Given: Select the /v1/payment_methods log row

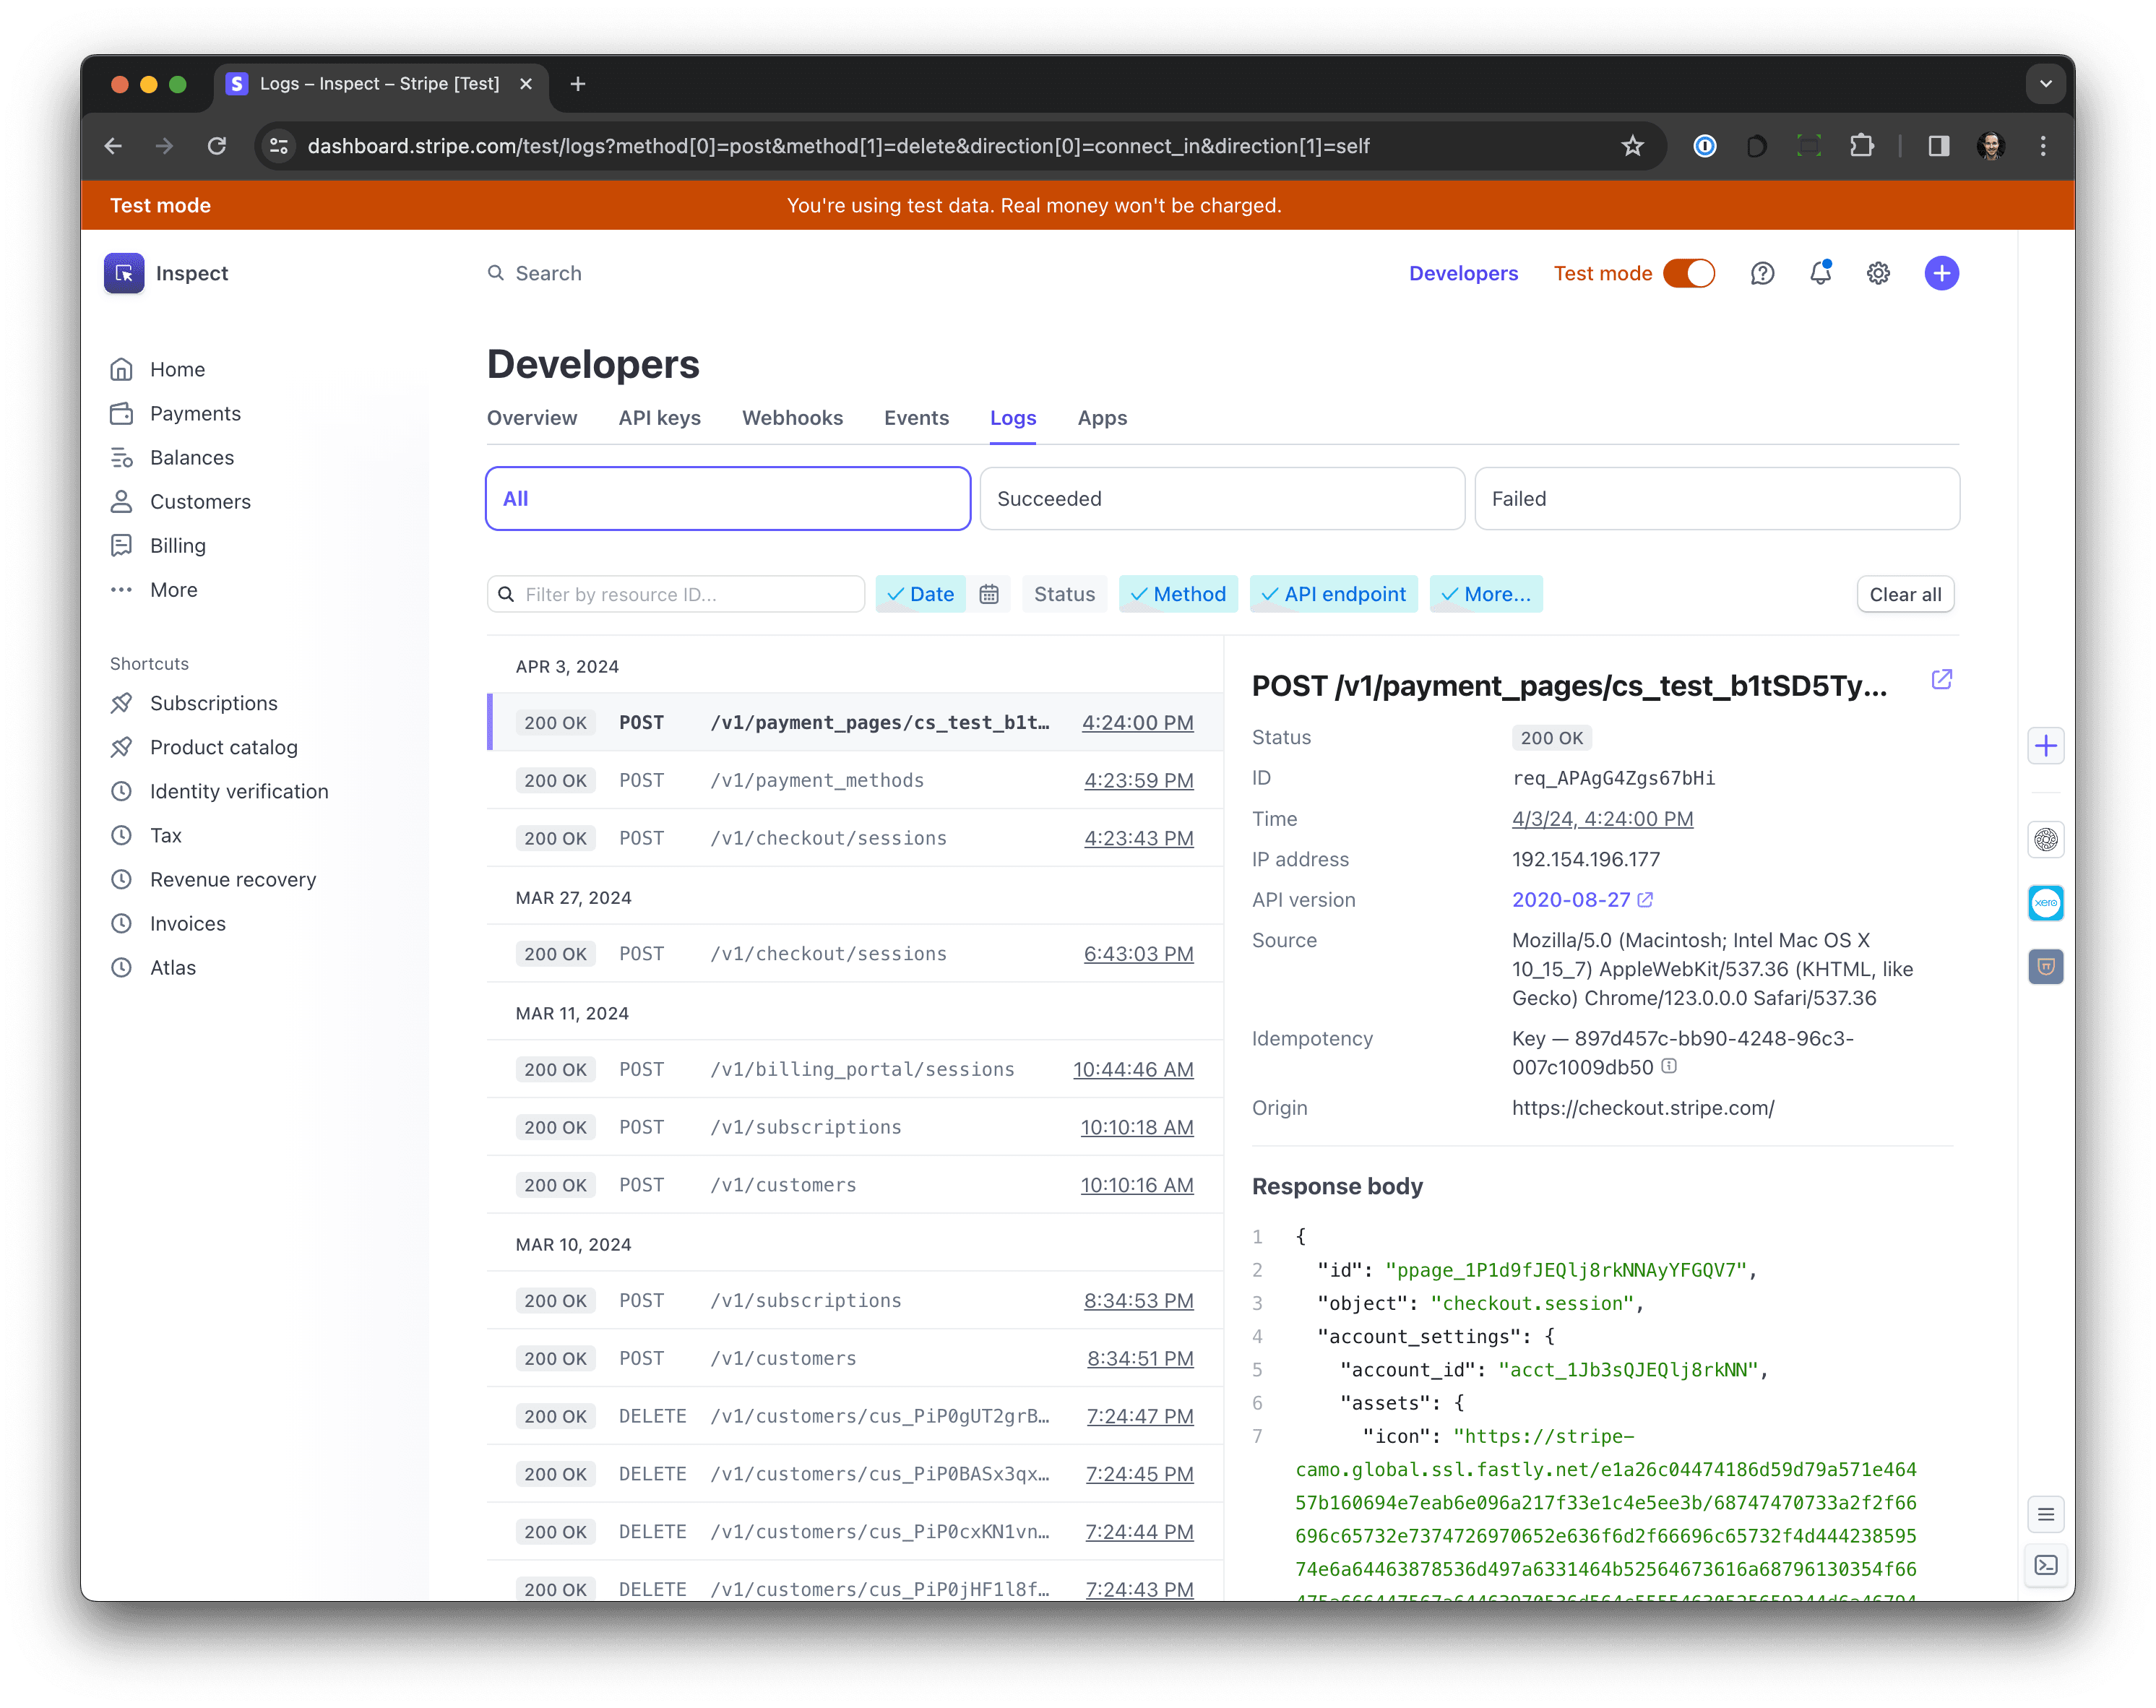Looking at the screenshot, I should click(x=855, y=780).
